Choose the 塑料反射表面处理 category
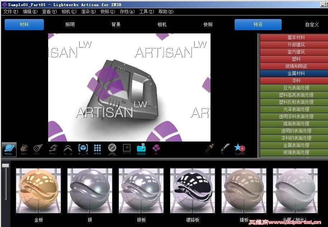Viewport: 328px width, 227px height. pyautogui.click(x=294, y=102)
